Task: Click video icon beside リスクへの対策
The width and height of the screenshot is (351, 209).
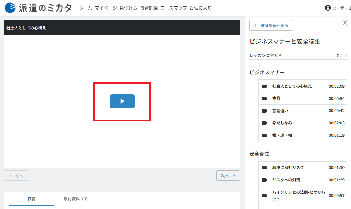Action: click(x=264, y=180)
